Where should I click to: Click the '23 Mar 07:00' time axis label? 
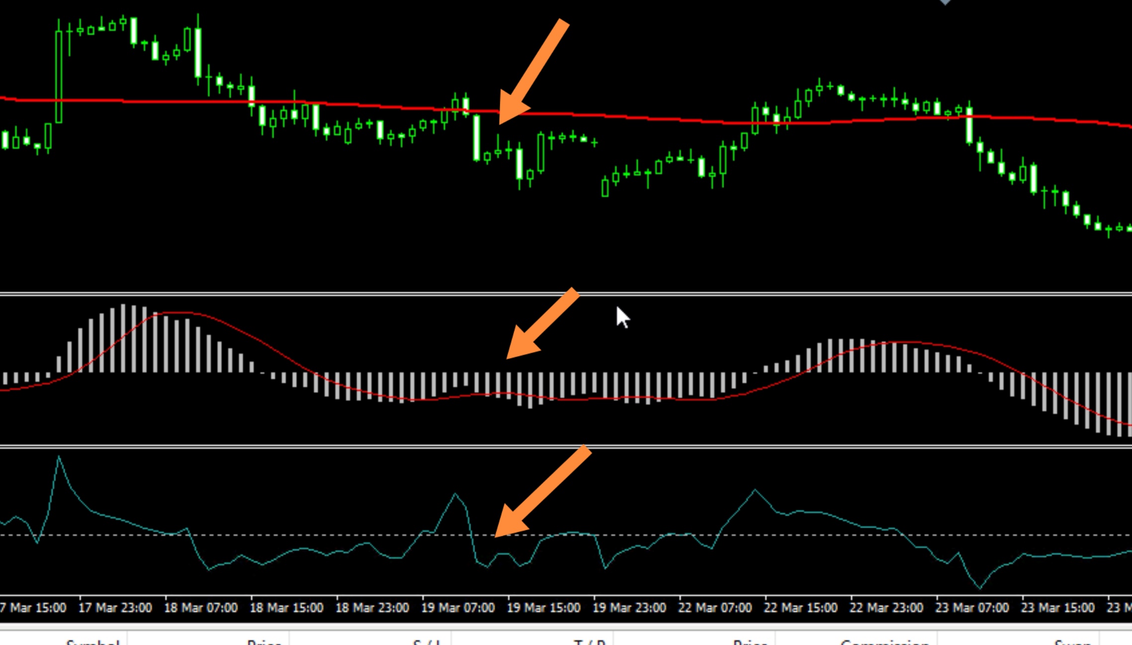tap(972, 608)
